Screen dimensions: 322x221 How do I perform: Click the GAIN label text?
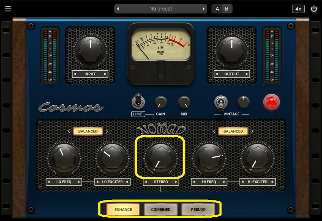click(160, 114)
